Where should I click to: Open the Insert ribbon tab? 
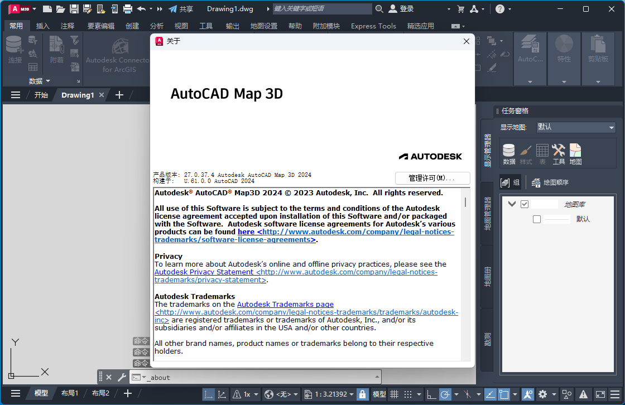click(42, 26)
